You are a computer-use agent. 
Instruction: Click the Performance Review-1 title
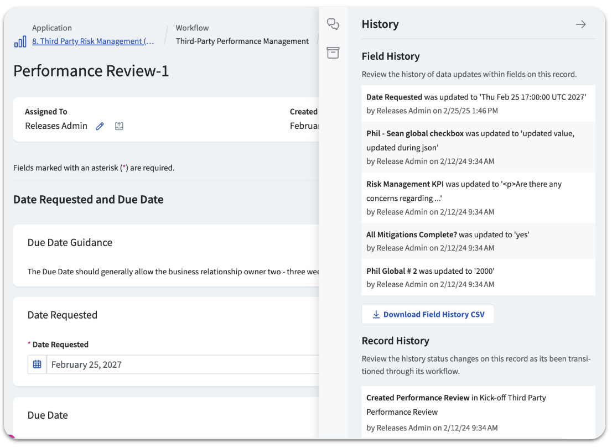click(91, 71)
